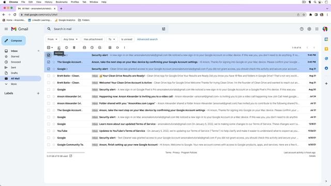
Task: Open the Google Account avatar
Action: (325, 29)
